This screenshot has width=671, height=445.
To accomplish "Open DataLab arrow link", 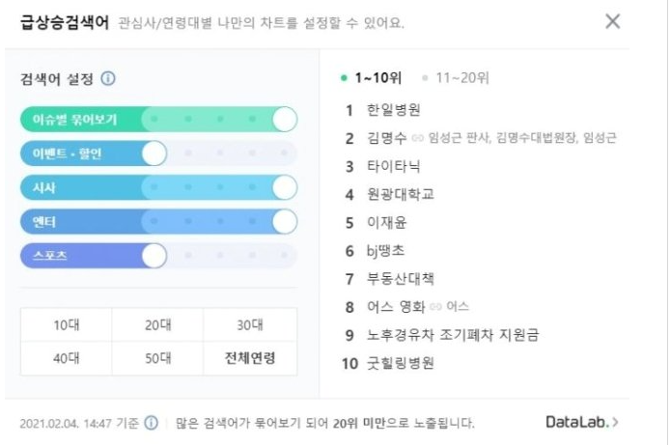I will click(x=581, y=423).
